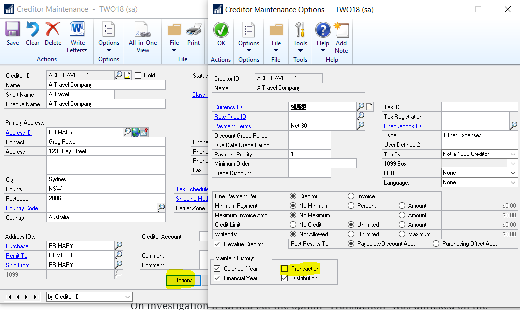Open Tools in the options window
520x310 pixels.
pyautogui.click(x=300, y=35)
